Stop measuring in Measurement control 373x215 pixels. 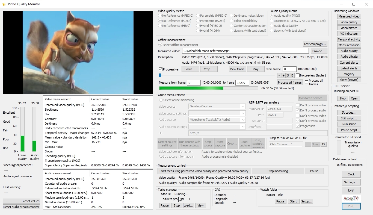pyautogui.click(x=278, y=171)
